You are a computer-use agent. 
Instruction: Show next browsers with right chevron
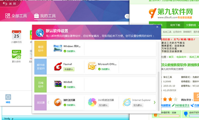155,102
